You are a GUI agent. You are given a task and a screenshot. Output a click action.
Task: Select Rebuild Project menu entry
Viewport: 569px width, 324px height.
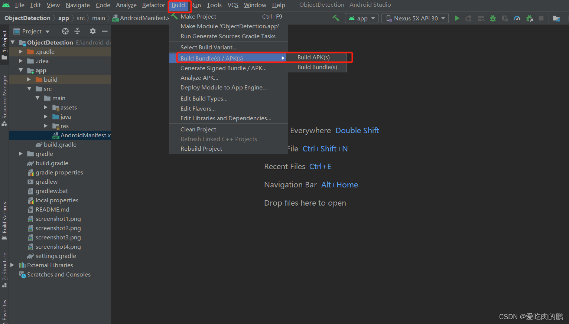point(228,148)
